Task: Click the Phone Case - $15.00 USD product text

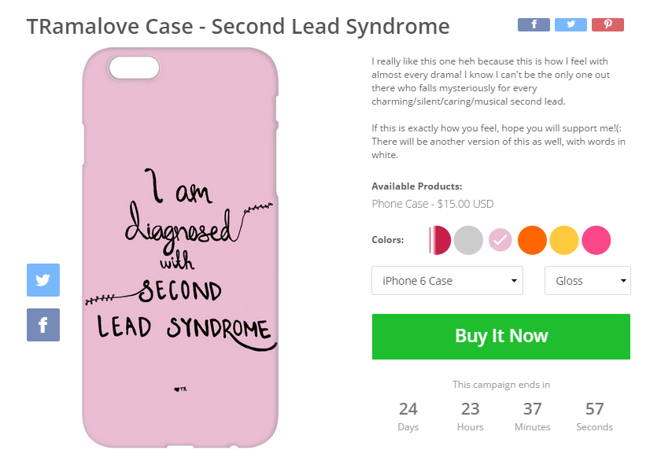Action: pos(432,204)
